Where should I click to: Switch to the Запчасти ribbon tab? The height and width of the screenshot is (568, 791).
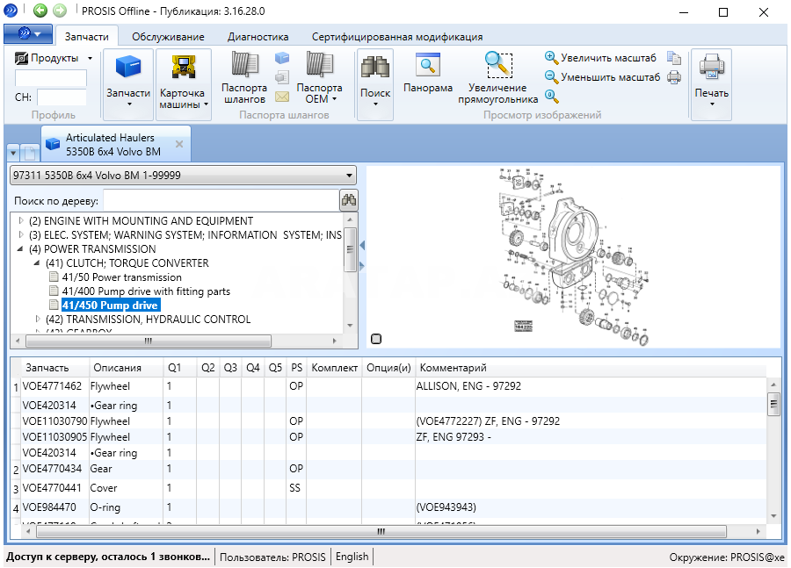tap(86, 37)
